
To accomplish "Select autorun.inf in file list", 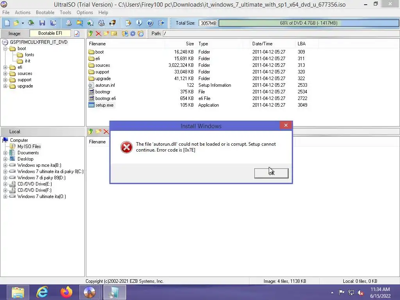I will [105, 85].
